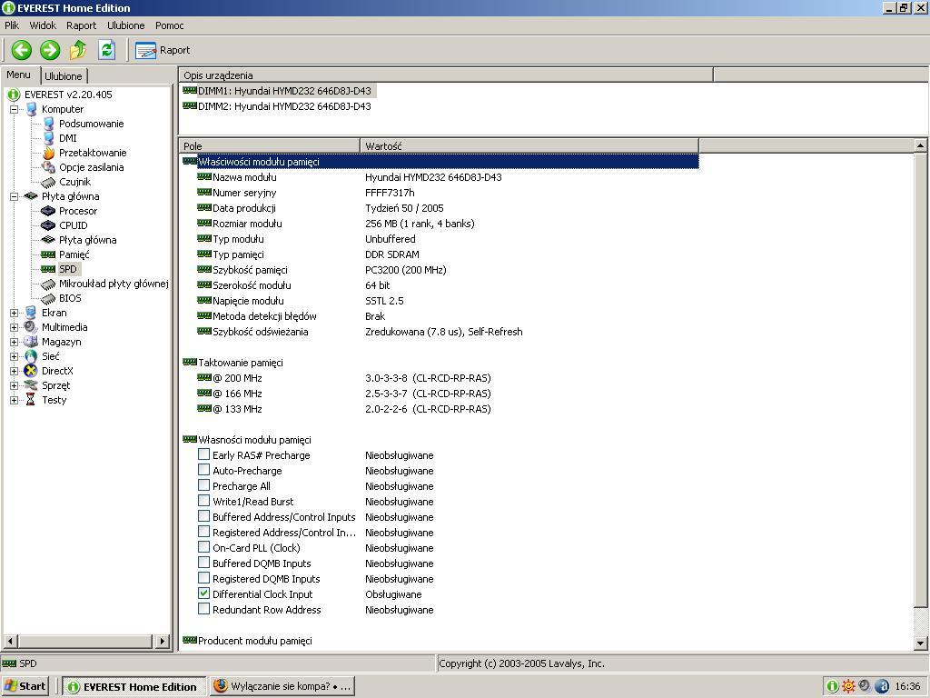Screen dimensions: 930x698
Task: Select the Procesor chip item
Action: coord(78,211)
